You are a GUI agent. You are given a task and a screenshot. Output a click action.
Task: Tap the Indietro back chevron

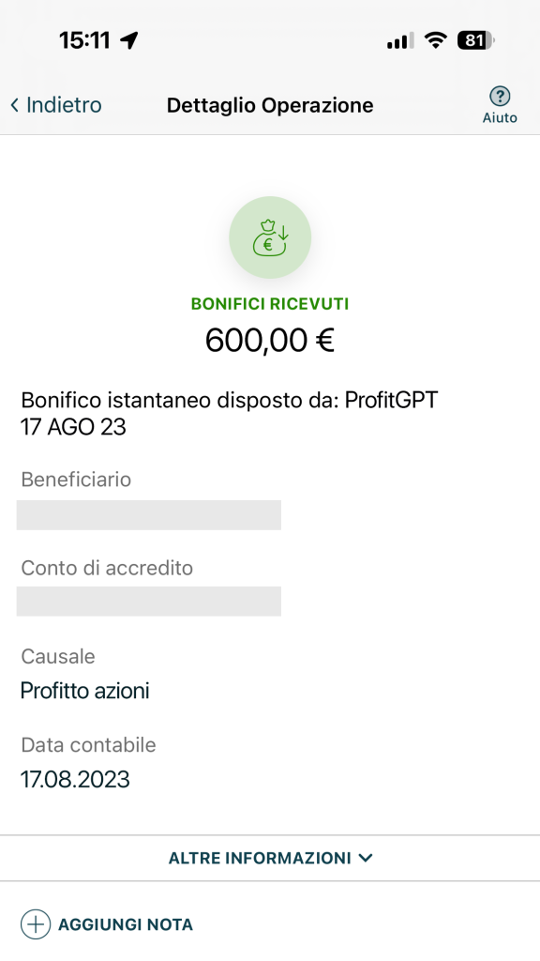tap(15, 105)
